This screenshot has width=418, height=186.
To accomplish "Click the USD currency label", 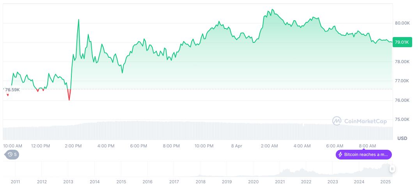I will tap(402, 138).
